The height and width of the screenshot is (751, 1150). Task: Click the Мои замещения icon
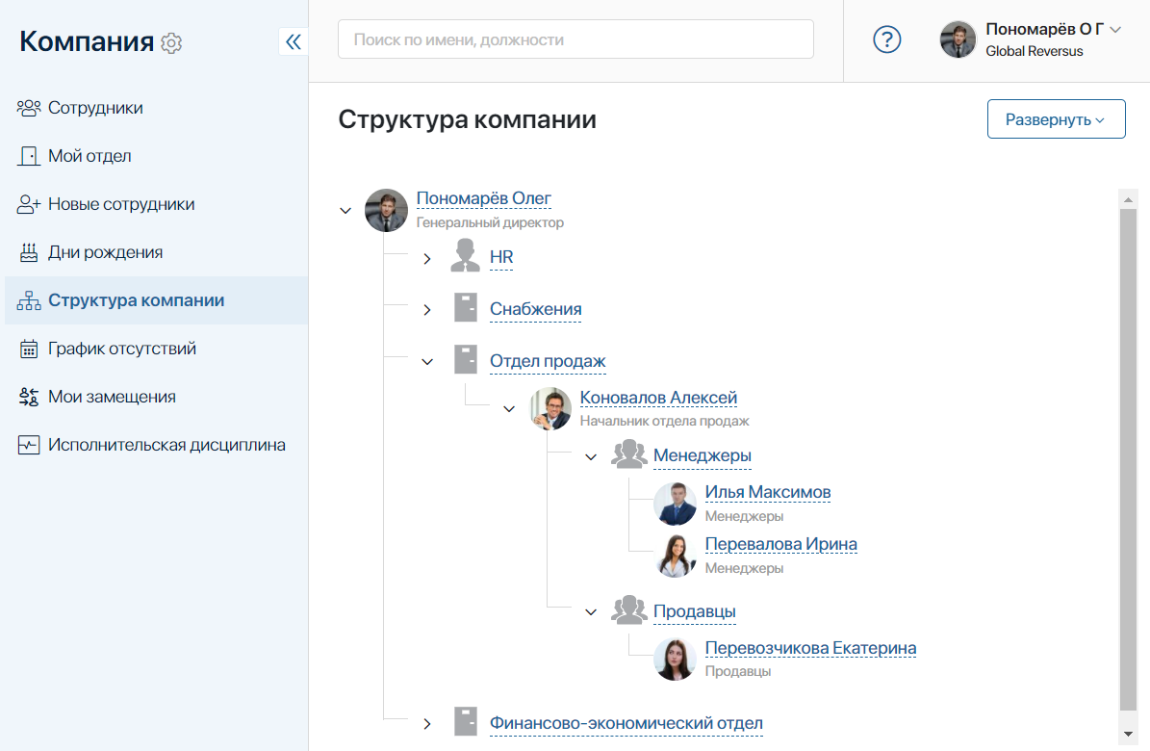click(x=29, y=397)
